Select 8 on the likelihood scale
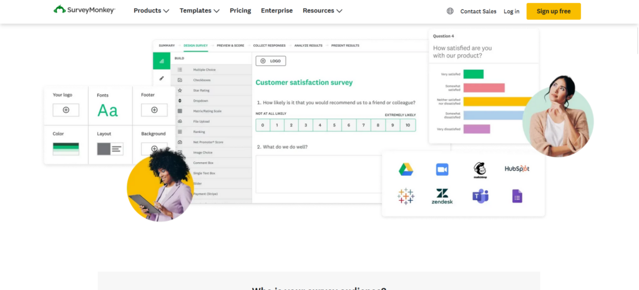This screenshot has width=639, height=290. 378,125
